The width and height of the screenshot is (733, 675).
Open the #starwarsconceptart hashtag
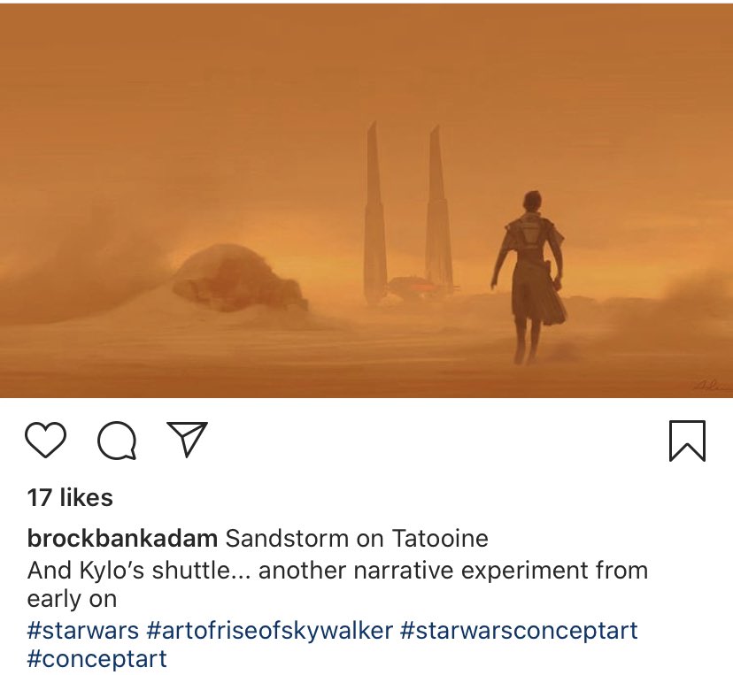click(519, 630)
